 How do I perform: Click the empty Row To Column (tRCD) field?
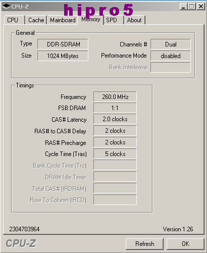pyautogui.click(x=115, y=199)
